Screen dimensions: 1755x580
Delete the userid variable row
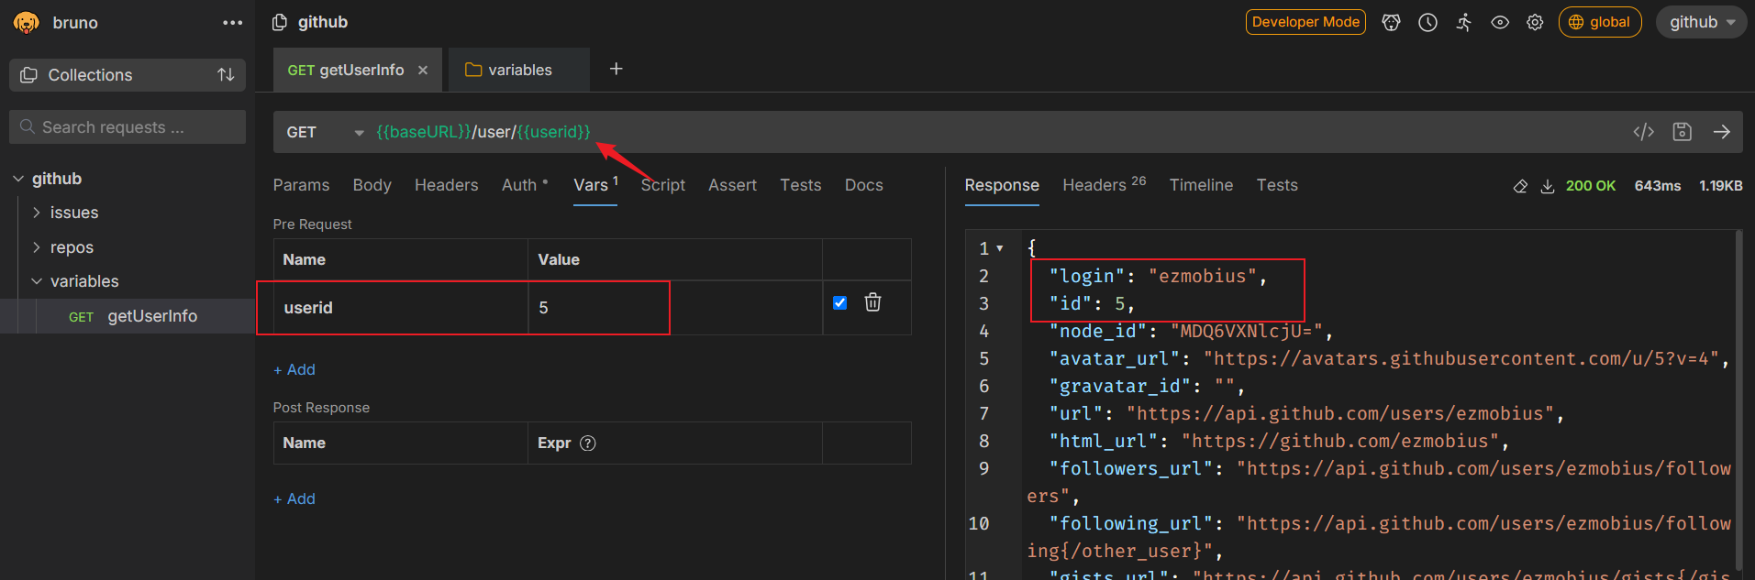pyautogui.click(x=872, y=302)
